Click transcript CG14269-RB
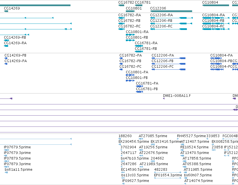238x185 pixels. [15, 38]
